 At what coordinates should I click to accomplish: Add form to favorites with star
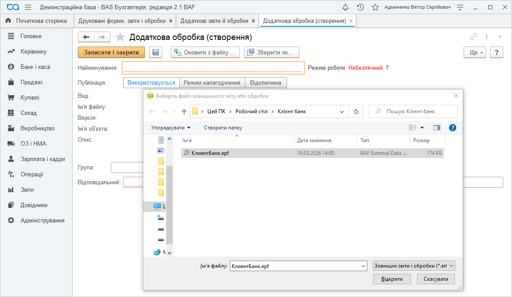(120, 37)
